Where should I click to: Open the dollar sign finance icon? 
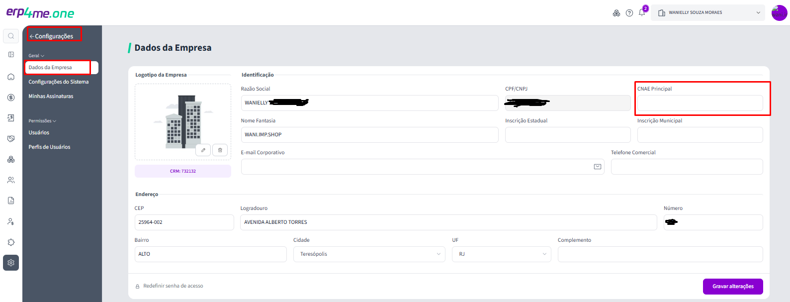click(11, 98)
